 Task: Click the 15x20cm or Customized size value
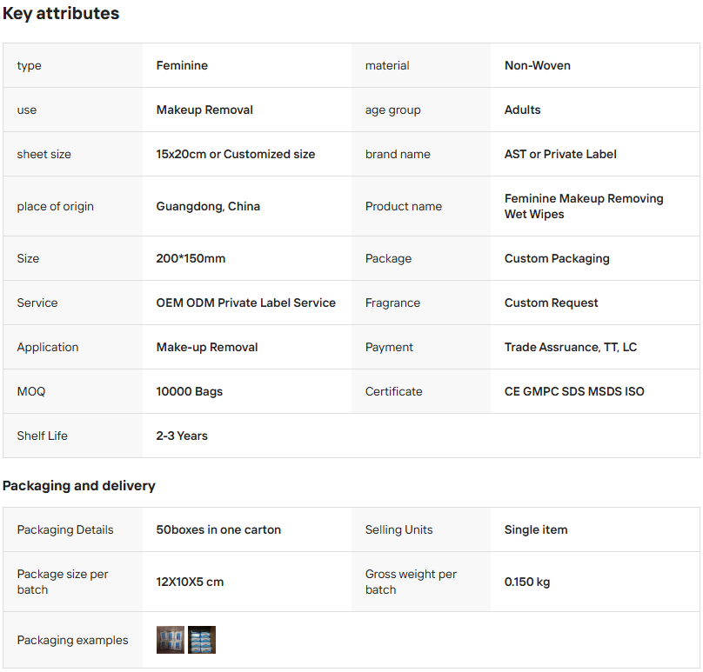click(236, 154)
